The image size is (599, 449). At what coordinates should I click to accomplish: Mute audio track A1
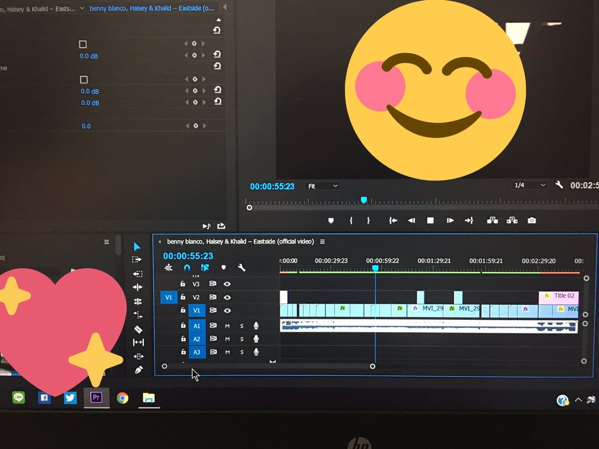(227, 326)
